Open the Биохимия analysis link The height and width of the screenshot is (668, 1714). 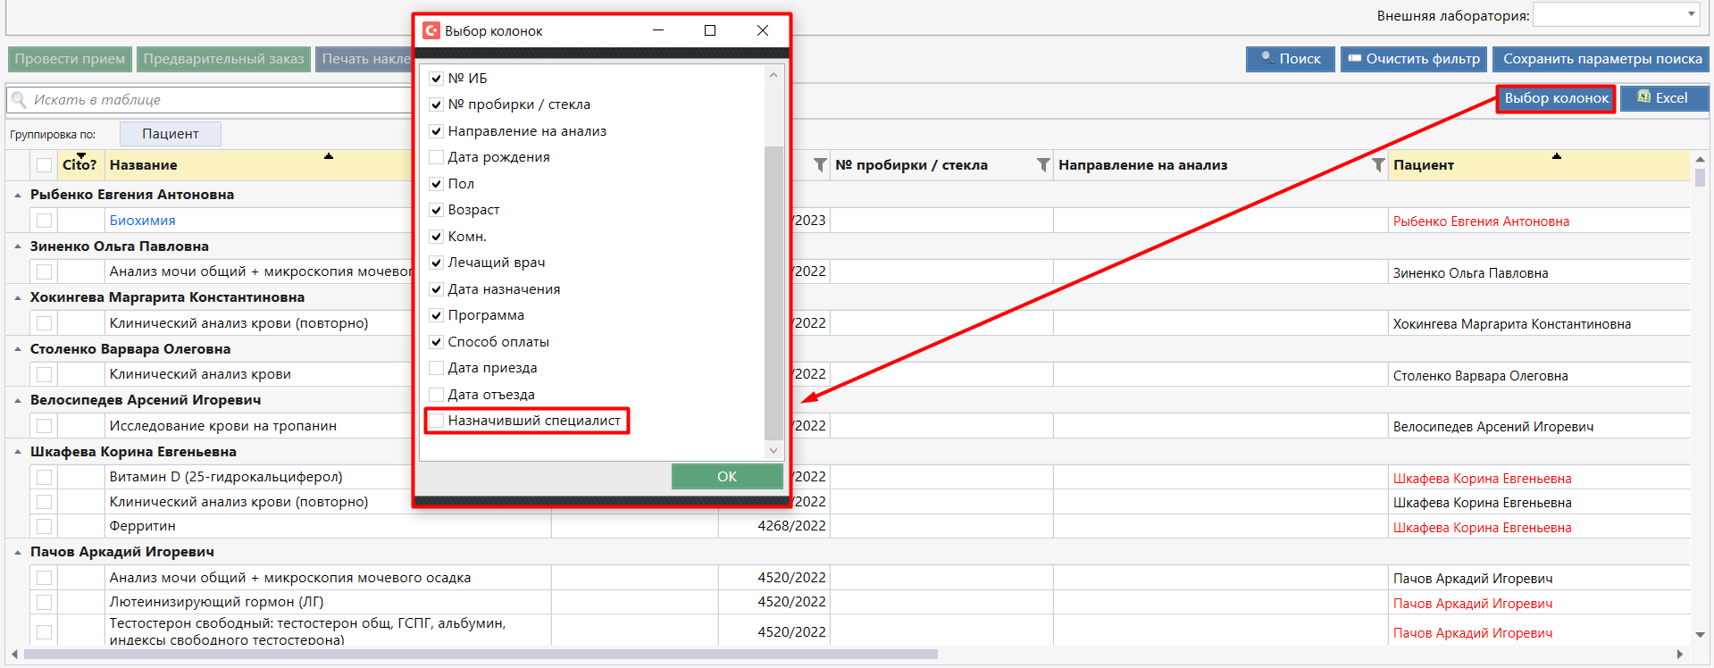(142, 221)
